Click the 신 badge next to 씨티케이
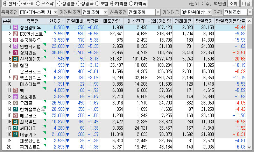254x152 pixels. click(x=15, y=128)
